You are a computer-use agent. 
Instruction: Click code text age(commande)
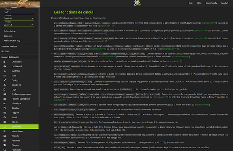(x=61, y=89)
